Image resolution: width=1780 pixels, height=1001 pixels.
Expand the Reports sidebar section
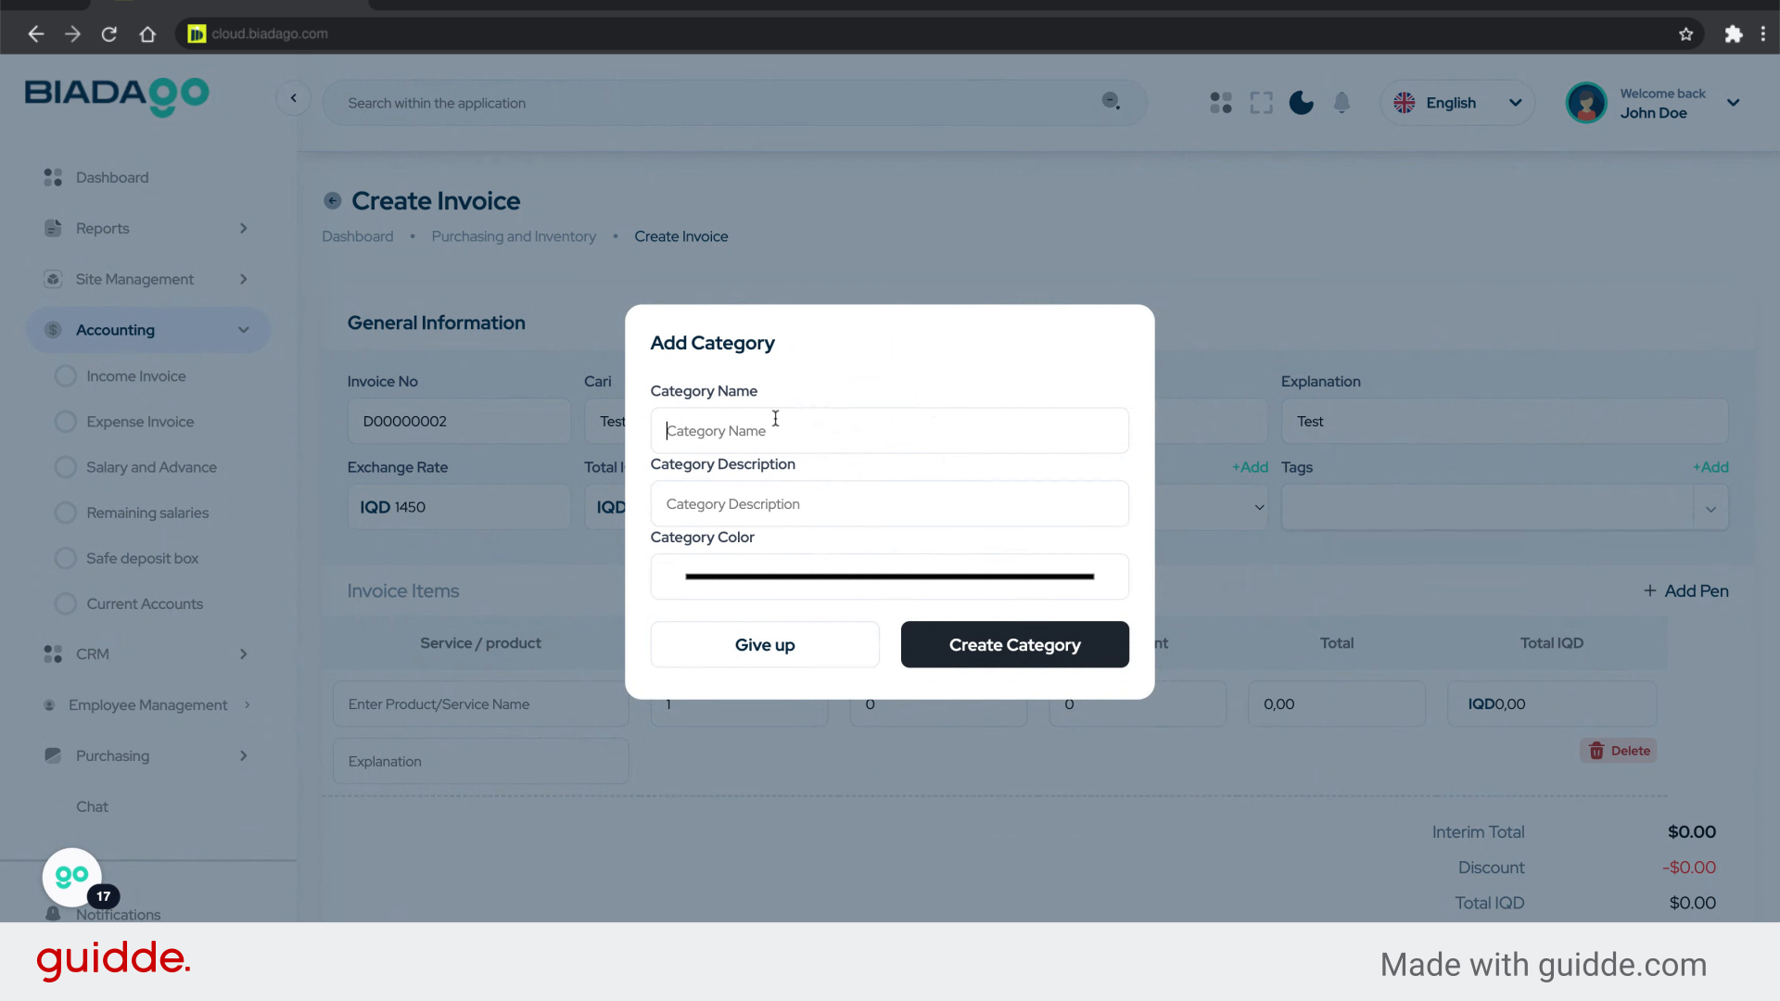[243, 228]
